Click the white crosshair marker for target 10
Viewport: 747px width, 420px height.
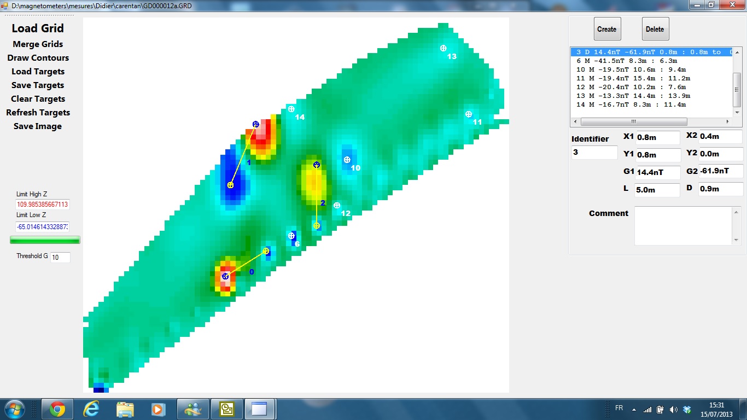(x=347, y=160)
